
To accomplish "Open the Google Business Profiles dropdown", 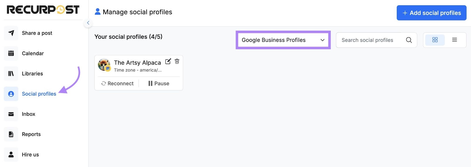I will pyautogui.click(x=283, y=40).
